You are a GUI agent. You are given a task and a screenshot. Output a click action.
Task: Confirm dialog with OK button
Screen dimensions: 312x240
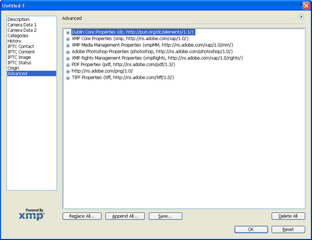pos(251,230)
